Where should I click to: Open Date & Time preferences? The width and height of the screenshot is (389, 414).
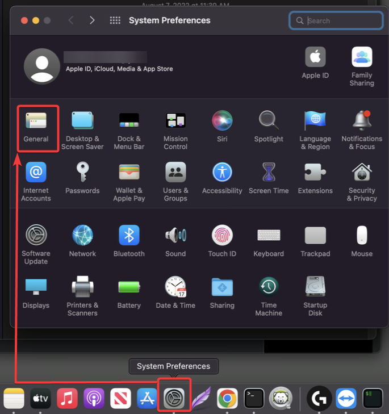point(175,292)
